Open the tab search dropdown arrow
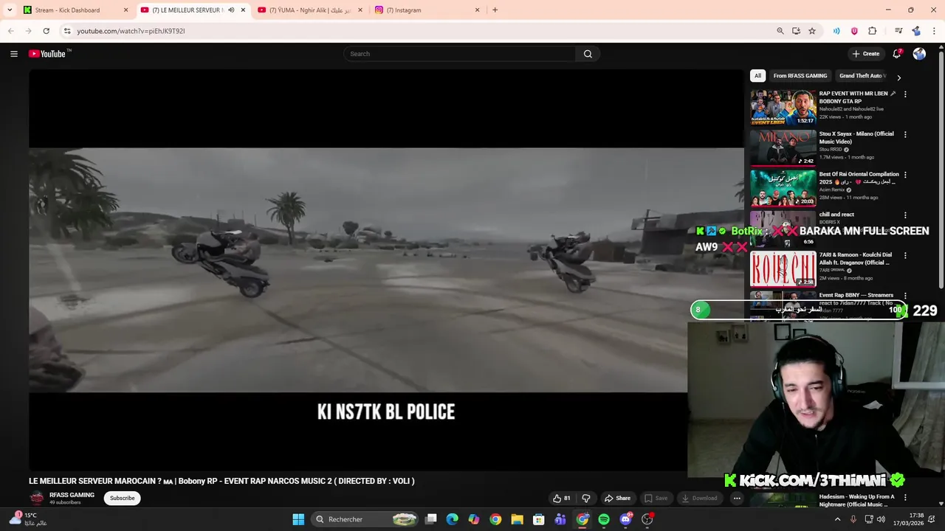Image resolution: width=945 pixels, height=531 pixels. click(10, 10)
